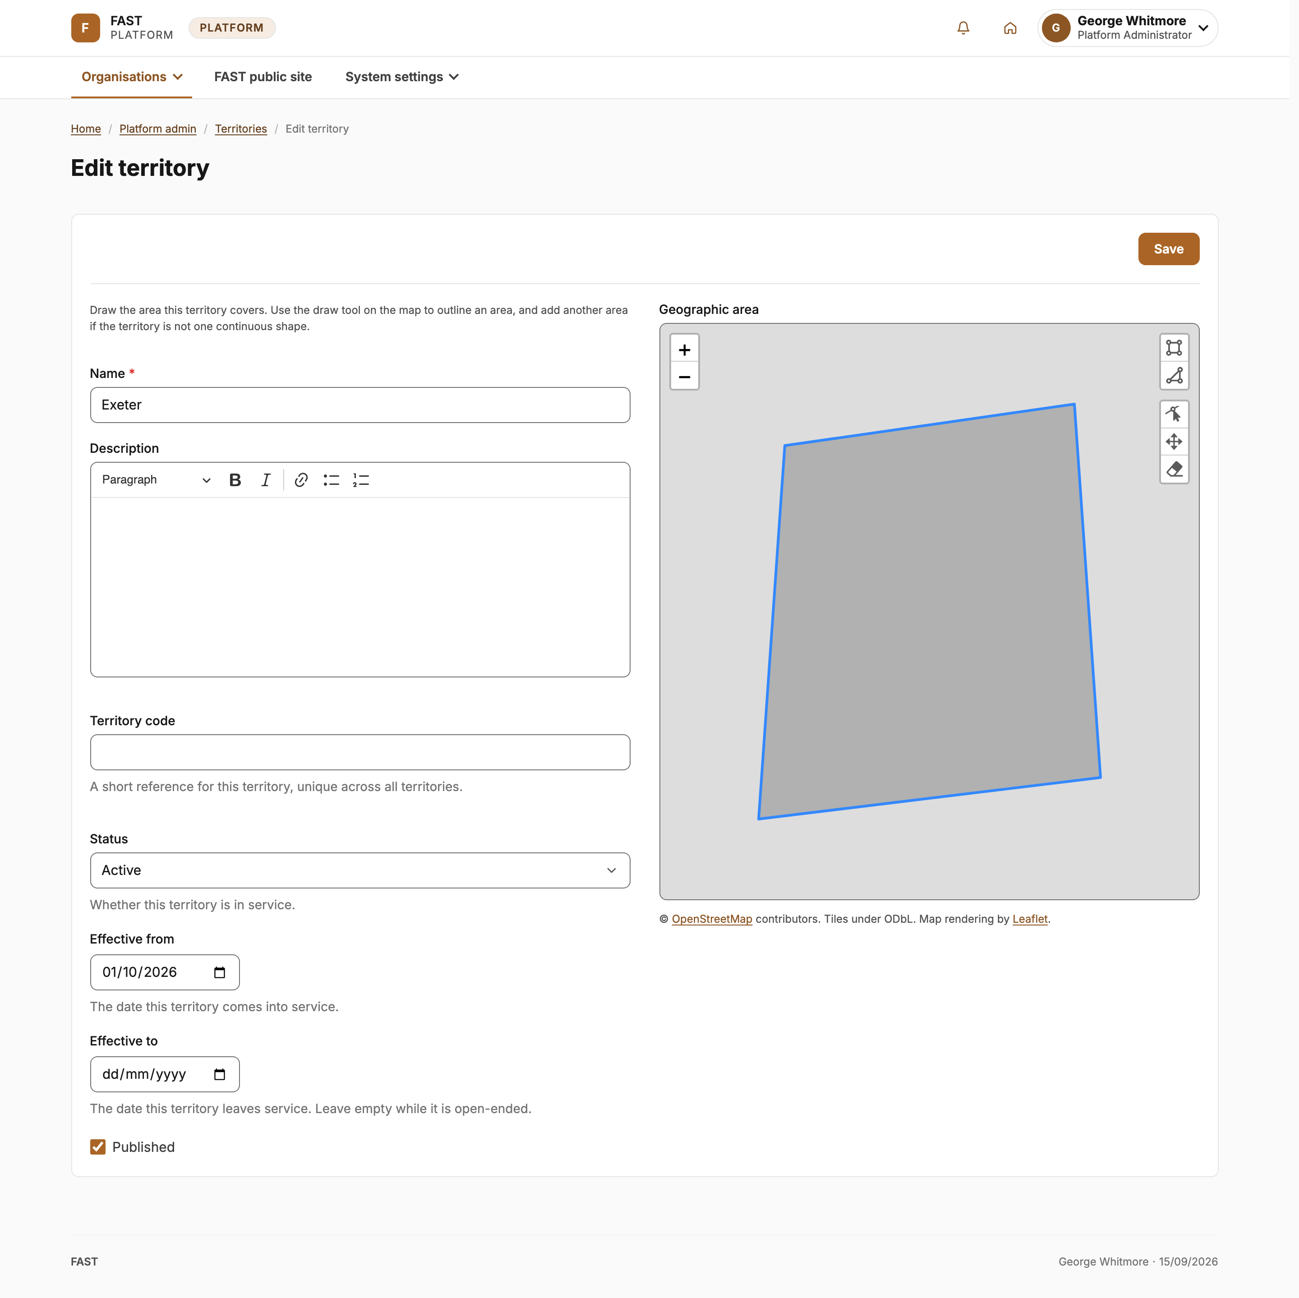Open notifications bell
Screen dimensions: 1299x1298
[963, 28]
